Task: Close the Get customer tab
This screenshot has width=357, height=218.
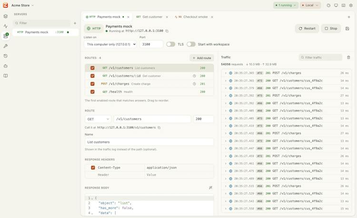Action: (167, 17)
